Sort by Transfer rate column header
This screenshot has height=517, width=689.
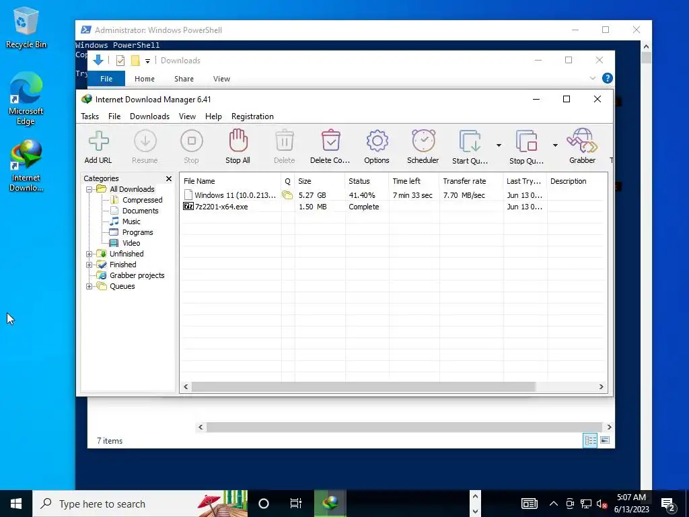coord(471,181)
